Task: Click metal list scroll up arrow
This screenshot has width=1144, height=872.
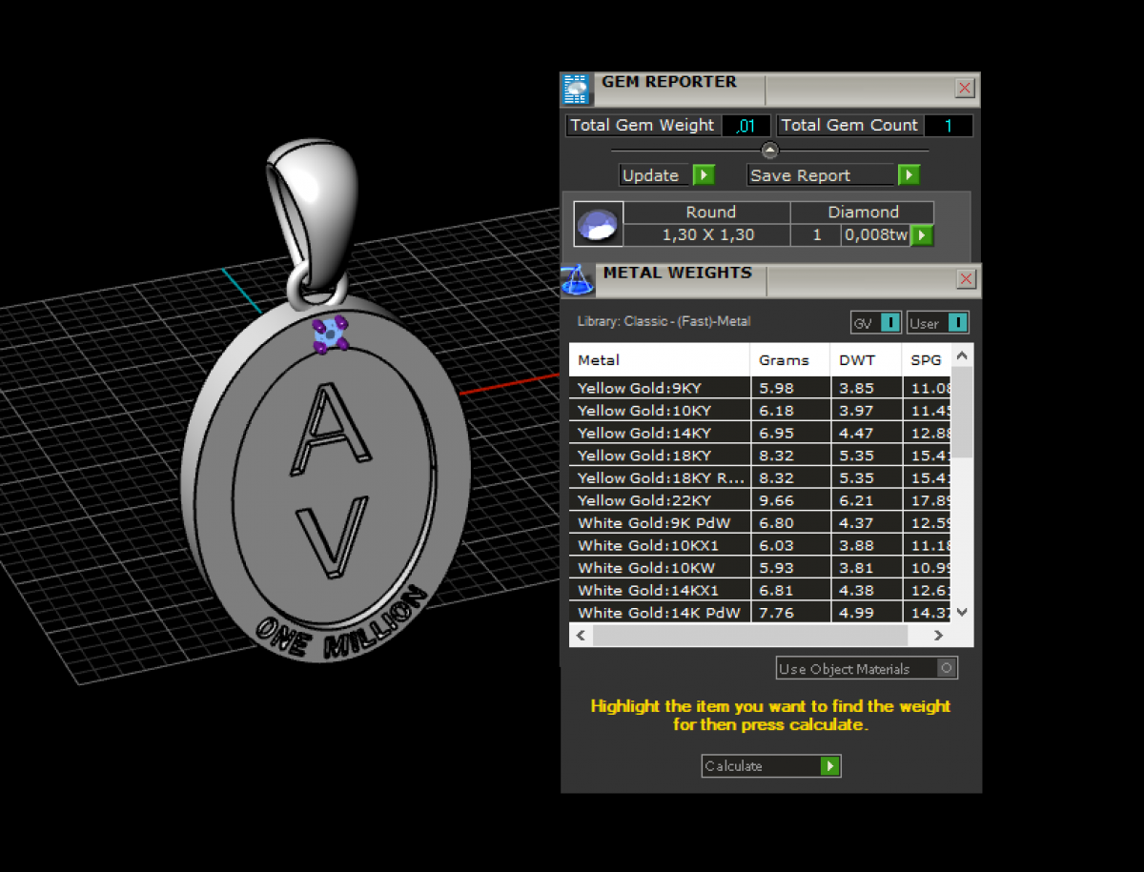Action: tap(962, 355)
